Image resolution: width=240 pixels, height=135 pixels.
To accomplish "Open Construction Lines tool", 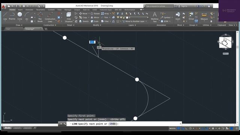I will point(50,17).
